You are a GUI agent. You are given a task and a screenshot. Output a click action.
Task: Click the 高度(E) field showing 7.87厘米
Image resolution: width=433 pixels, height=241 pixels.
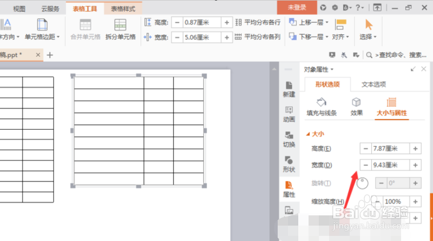pos(390,149)
